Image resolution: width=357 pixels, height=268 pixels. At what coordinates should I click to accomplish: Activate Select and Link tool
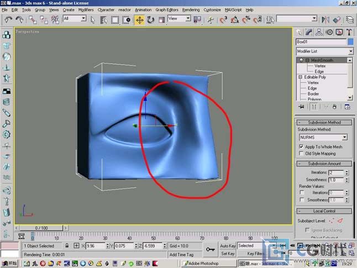pos(33,20)
